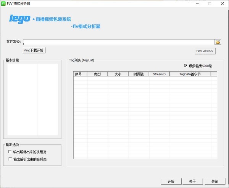The image size is (229, 188).
Task: Click the 大小 column header
Action: pos(118,74)
